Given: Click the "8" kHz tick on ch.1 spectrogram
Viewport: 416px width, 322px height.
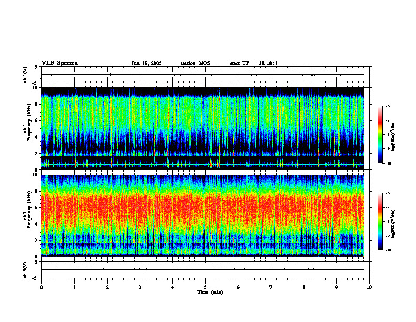Looking at the screenshot, I should point(37,104).
